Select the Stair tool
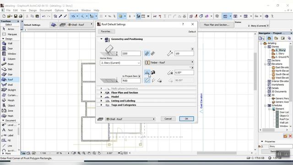This screenshot has width=293, height=165. point(10,74)
